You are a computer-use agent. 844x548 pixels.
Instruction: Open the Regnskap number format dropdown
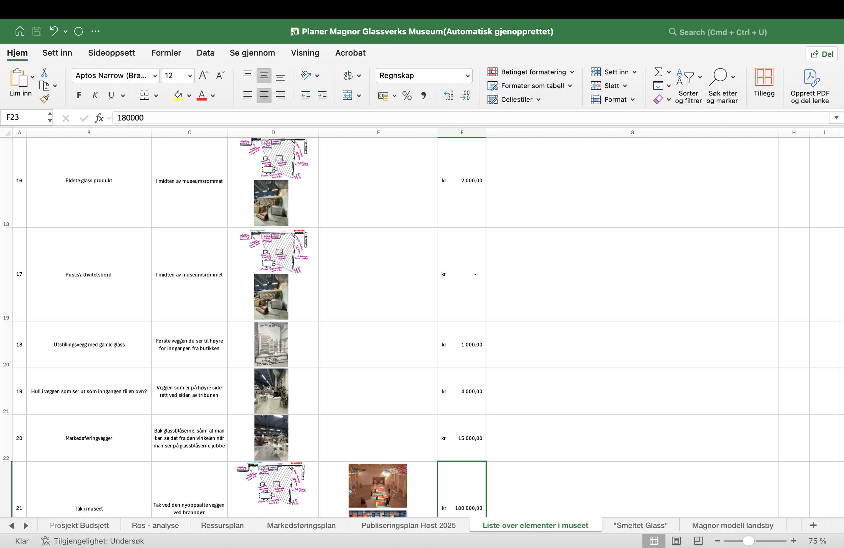point(467,76)
